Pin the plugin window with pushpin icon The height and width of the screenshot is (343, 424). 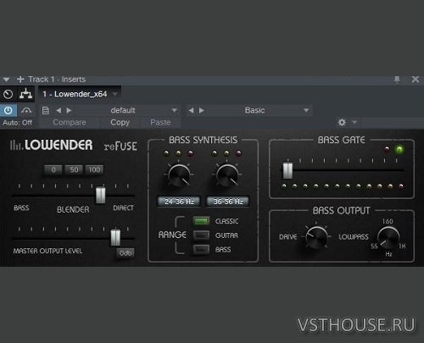[x=397, y=80]
